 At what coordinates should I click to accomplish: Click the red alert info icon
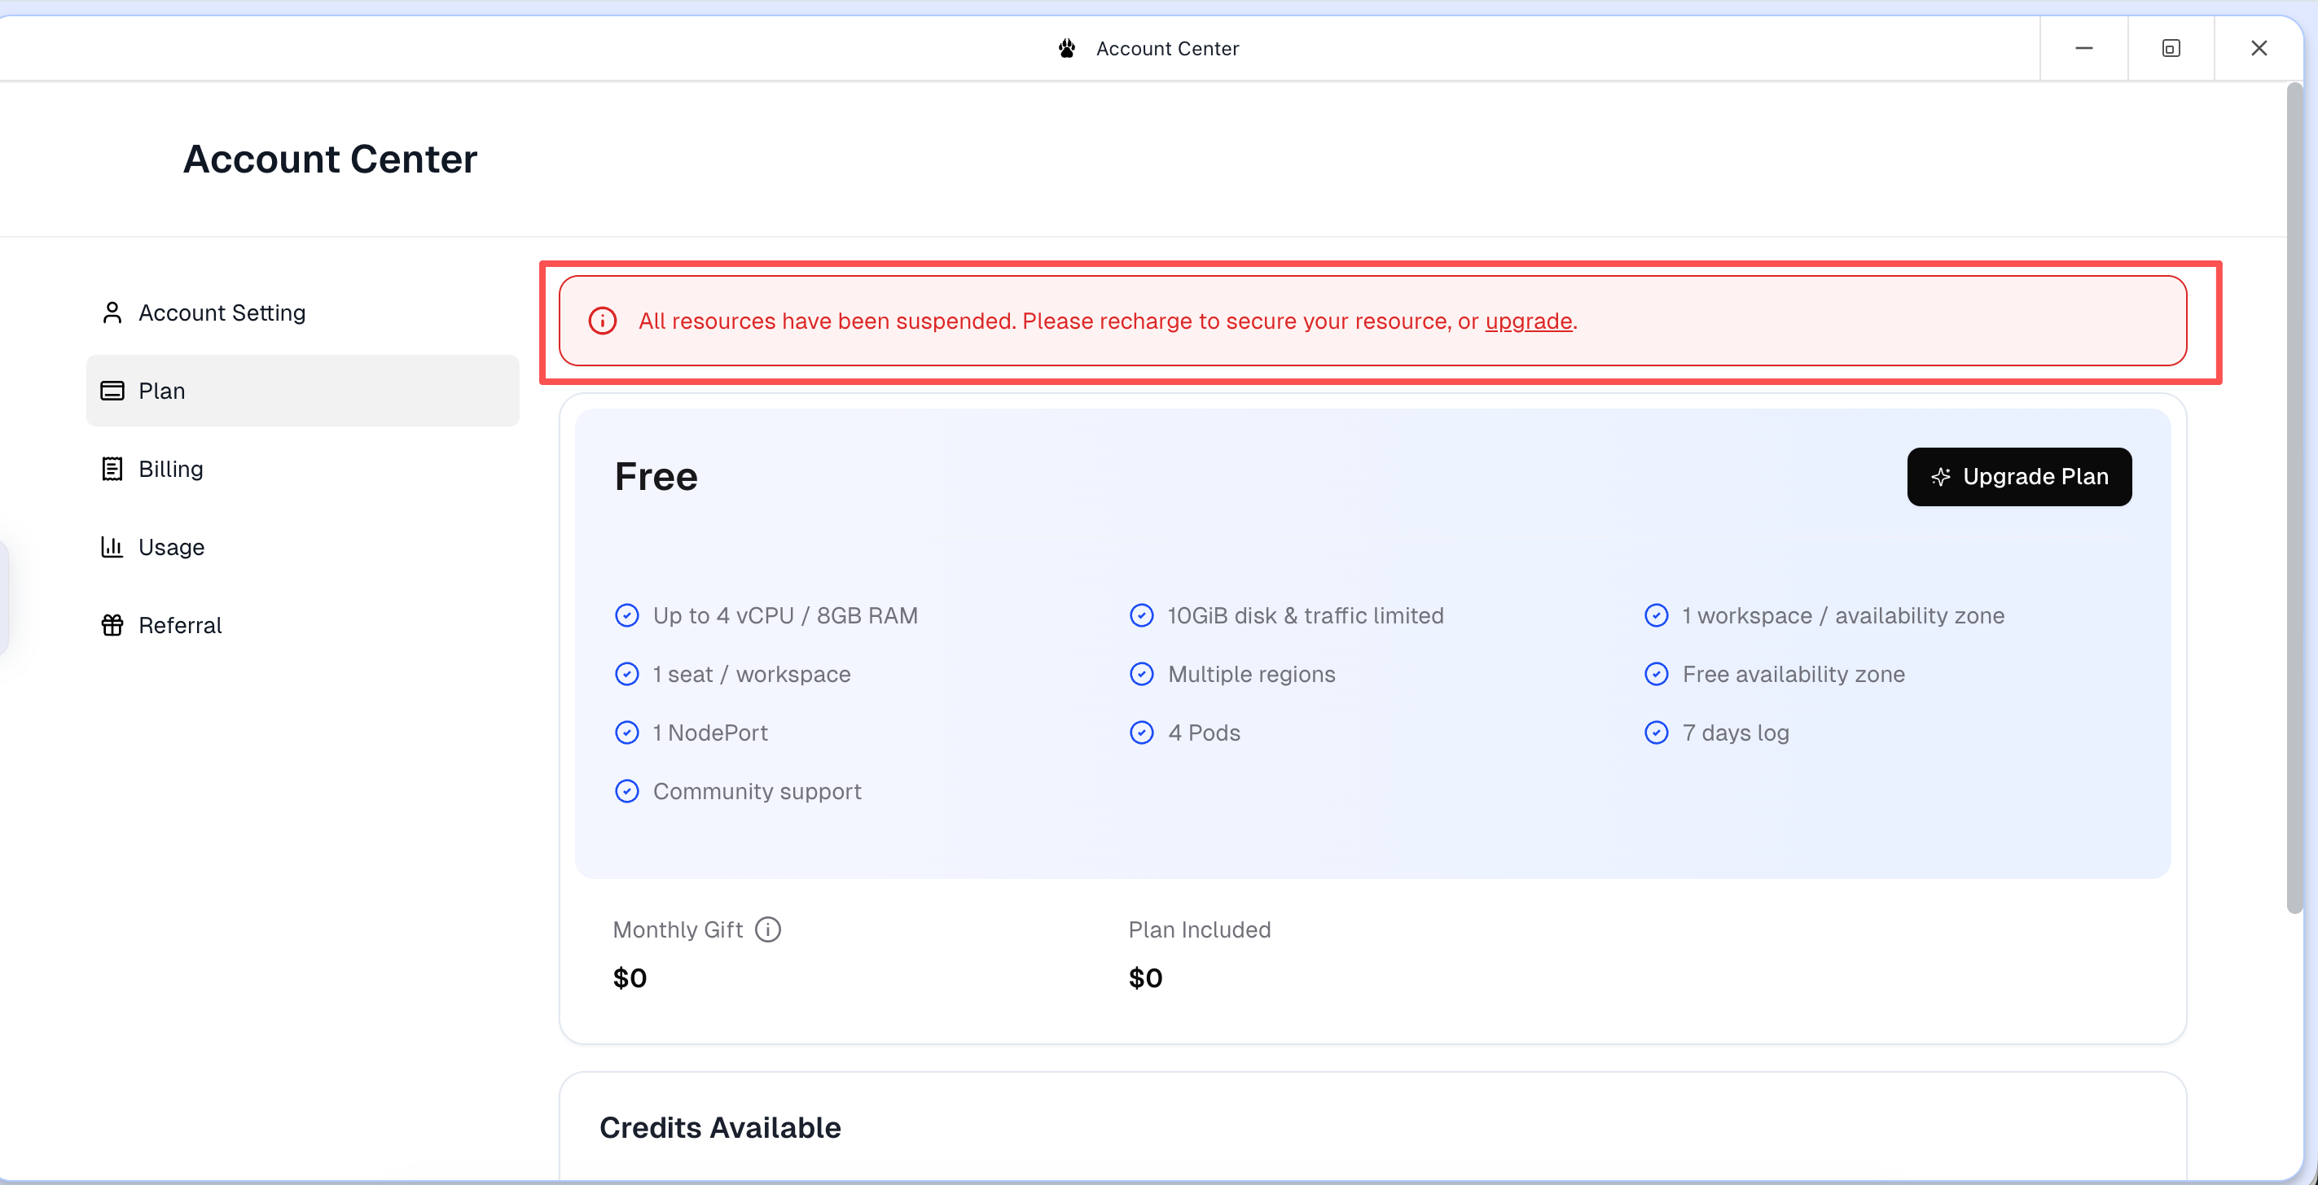[x=602, y=321]
